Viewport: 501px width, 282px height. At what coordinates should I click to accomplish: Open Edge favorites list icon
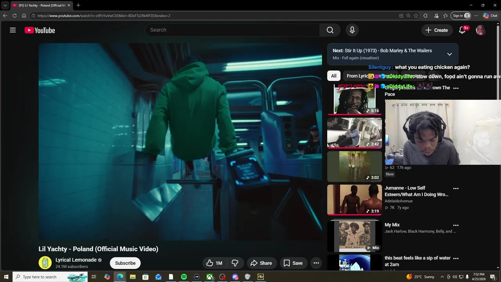[x=445, y=16]
